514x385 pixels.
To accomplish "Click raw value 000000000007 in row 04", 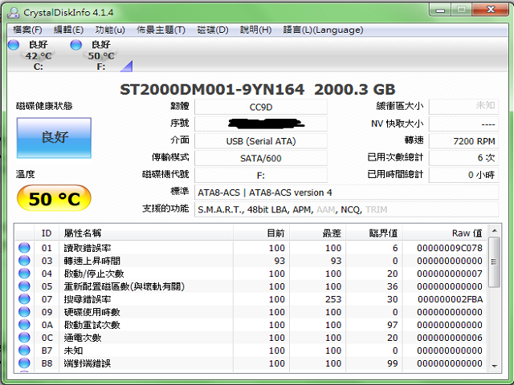I will point(450,274).
